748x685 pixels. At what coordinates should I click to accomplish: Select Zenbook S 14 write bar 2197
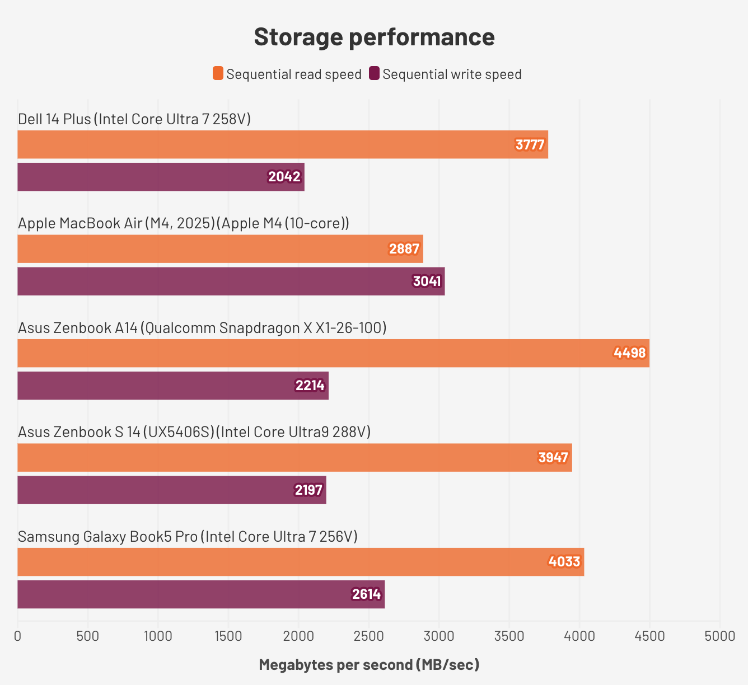coord(171,490)
